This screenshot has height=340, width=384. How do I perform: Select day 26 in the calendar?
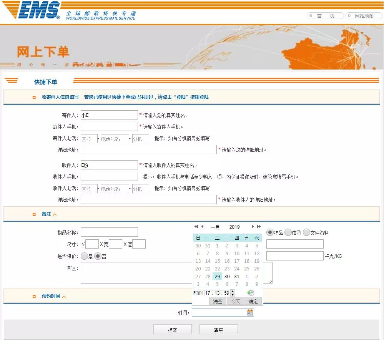(257, 269)
